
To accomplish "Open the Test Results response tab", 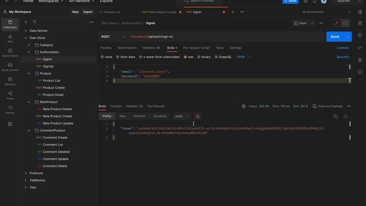I will [156, 106].
